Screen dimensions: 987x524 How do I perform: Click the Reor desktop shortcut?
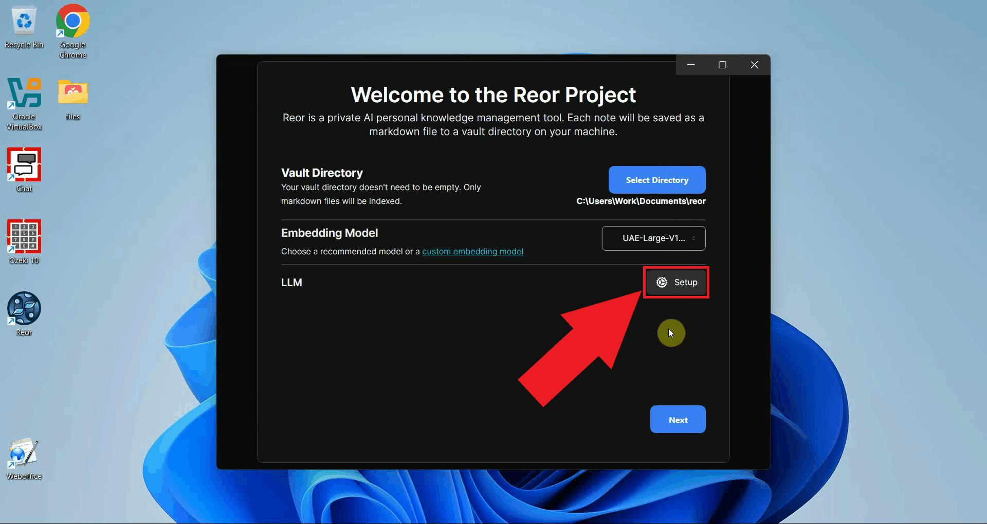pyautogui.click(x=24, y=314)
